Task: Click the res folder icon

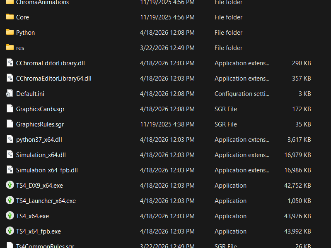Action: tap(10, 48)
